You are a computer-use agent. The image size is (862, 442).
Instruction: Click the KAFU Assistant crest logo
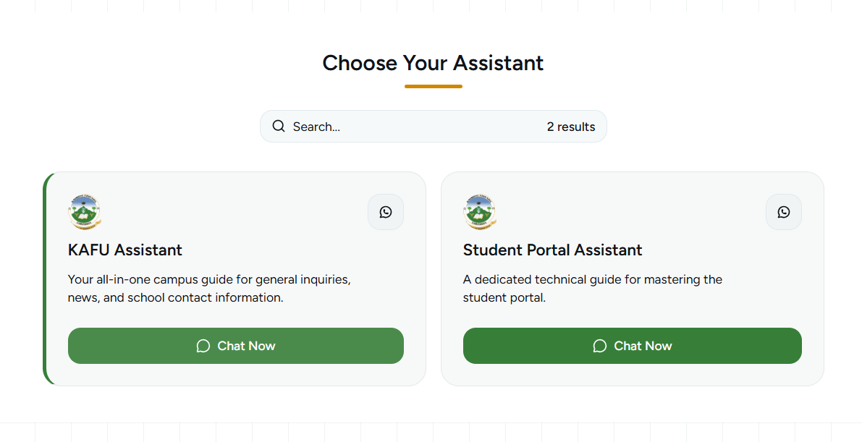coord(85,212)
